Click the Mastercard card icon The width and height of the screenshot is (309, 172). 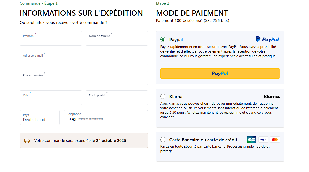275,140
